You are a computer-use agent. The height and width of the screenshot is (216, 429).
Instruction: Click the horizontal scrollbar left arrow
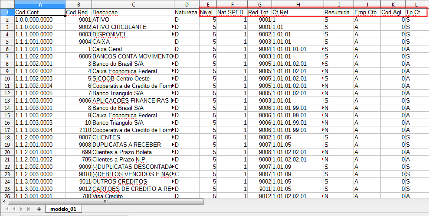[x=4, y=201]
